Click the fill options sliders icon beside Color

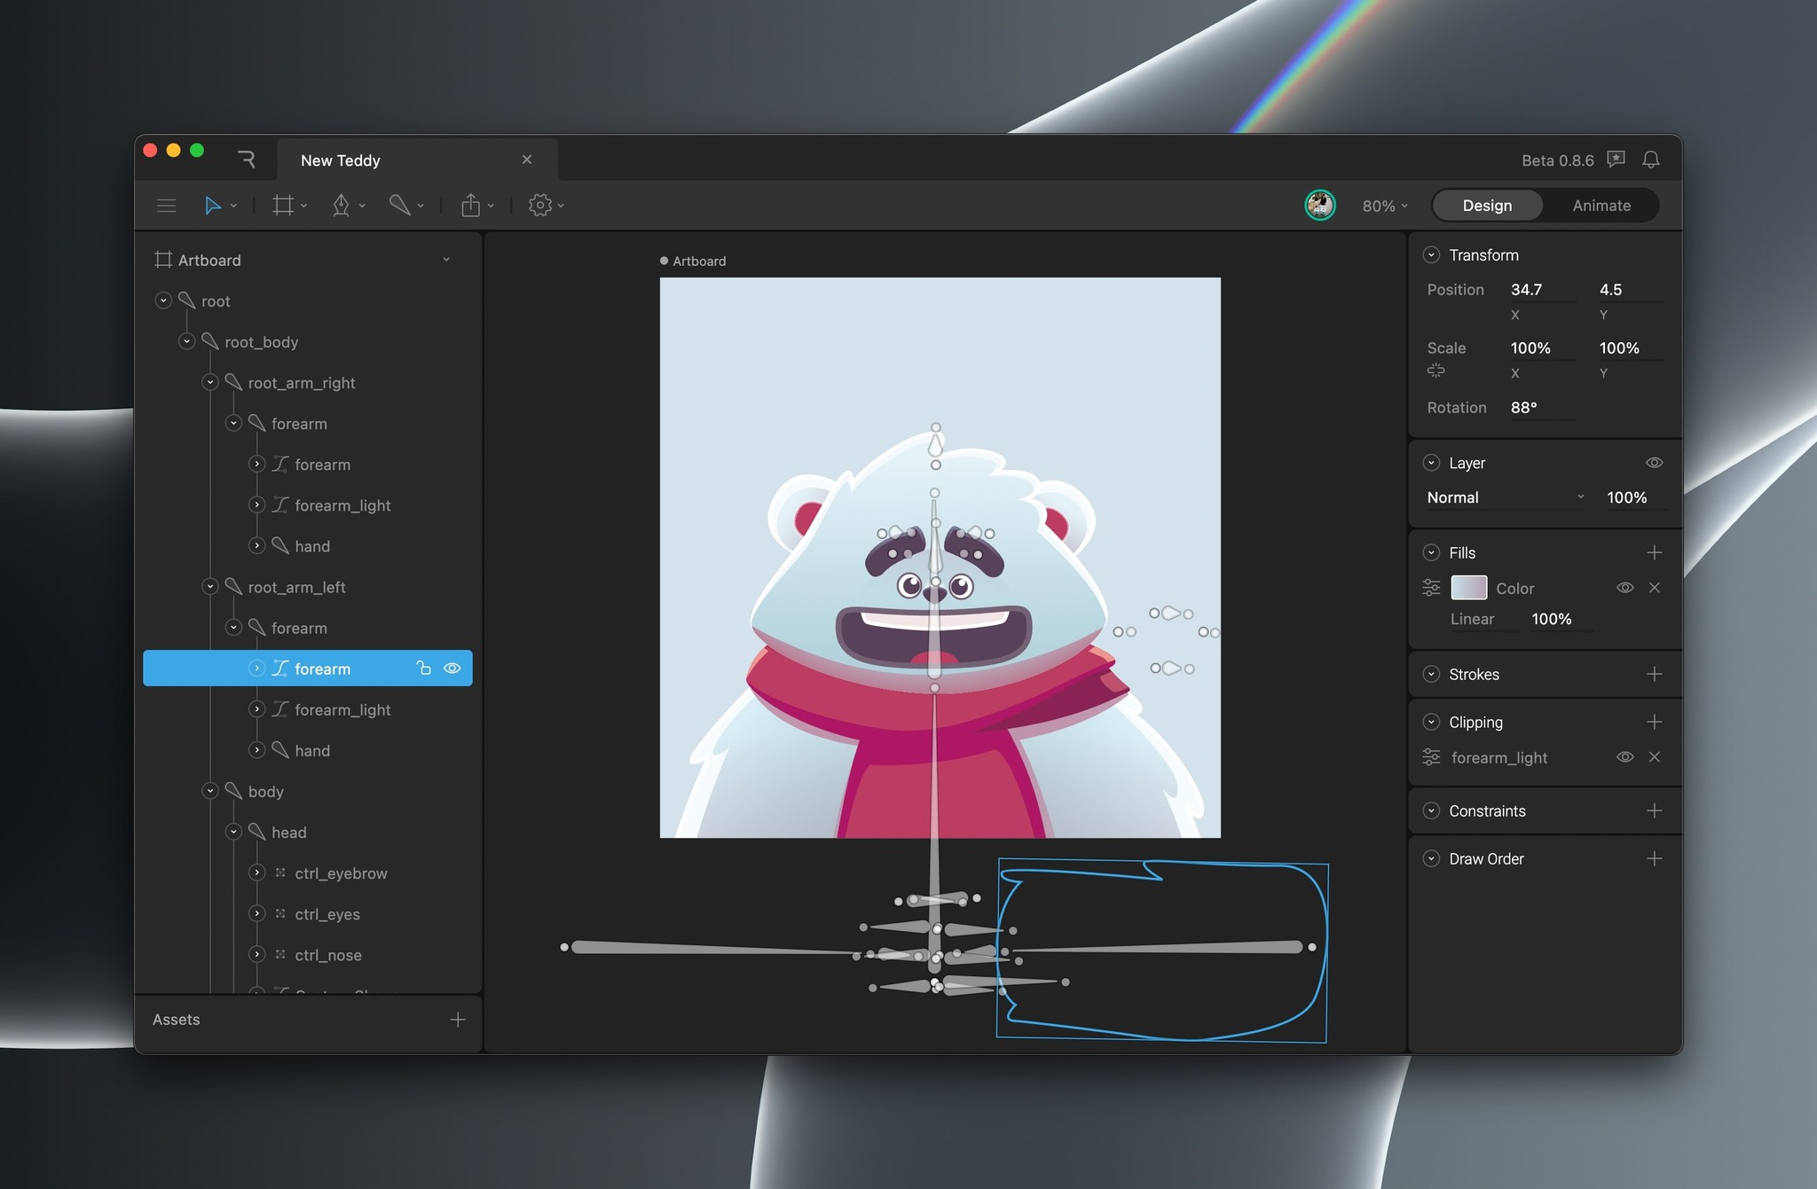coord(1431,587)
